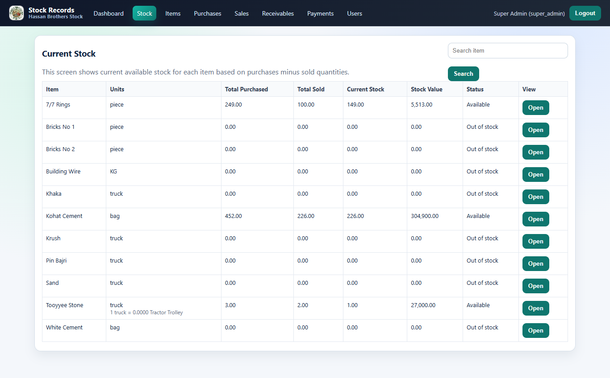Focus the Search item field
Image resolution: width=610 pixels, height=378 pixels.
click(x=508, y=50)
